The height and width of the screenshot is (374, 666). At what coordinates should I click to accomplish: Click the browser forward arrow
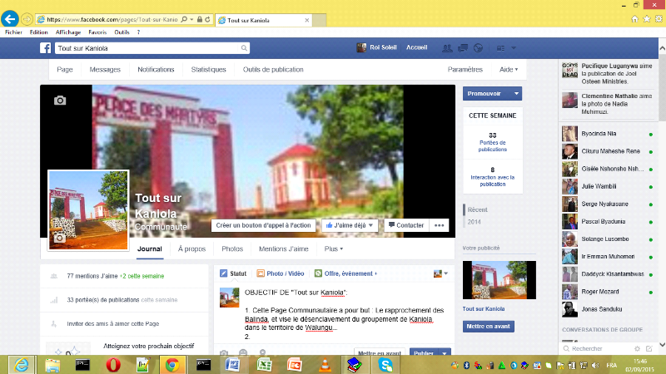click(x=27, y=19)
